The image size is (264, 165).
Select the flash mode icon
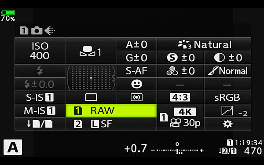tap(40, 71)
